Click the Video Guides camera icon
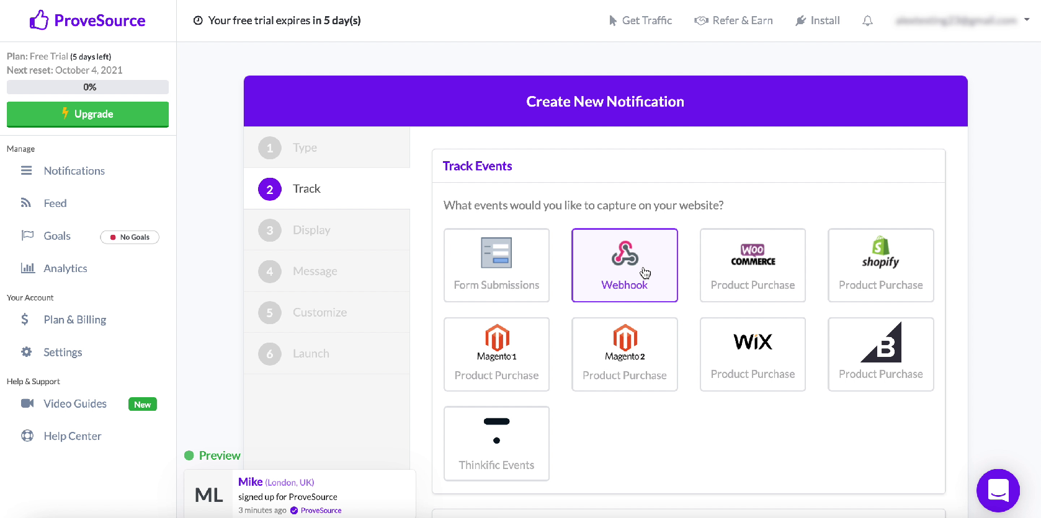This screenshot has width=1041, height=518. (x=27, y=403)
